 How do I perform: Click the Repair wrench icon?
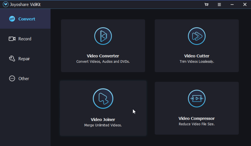pyautogui.click(x=12, y=58)
